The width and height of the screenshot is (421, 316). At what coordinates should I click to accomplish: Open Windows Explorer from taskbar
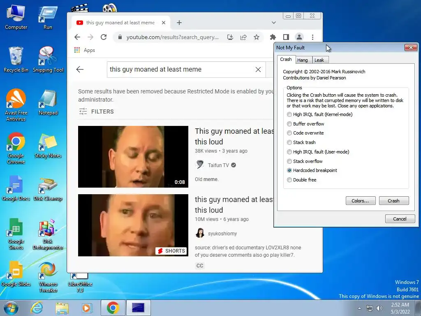(x=62, y=308)
